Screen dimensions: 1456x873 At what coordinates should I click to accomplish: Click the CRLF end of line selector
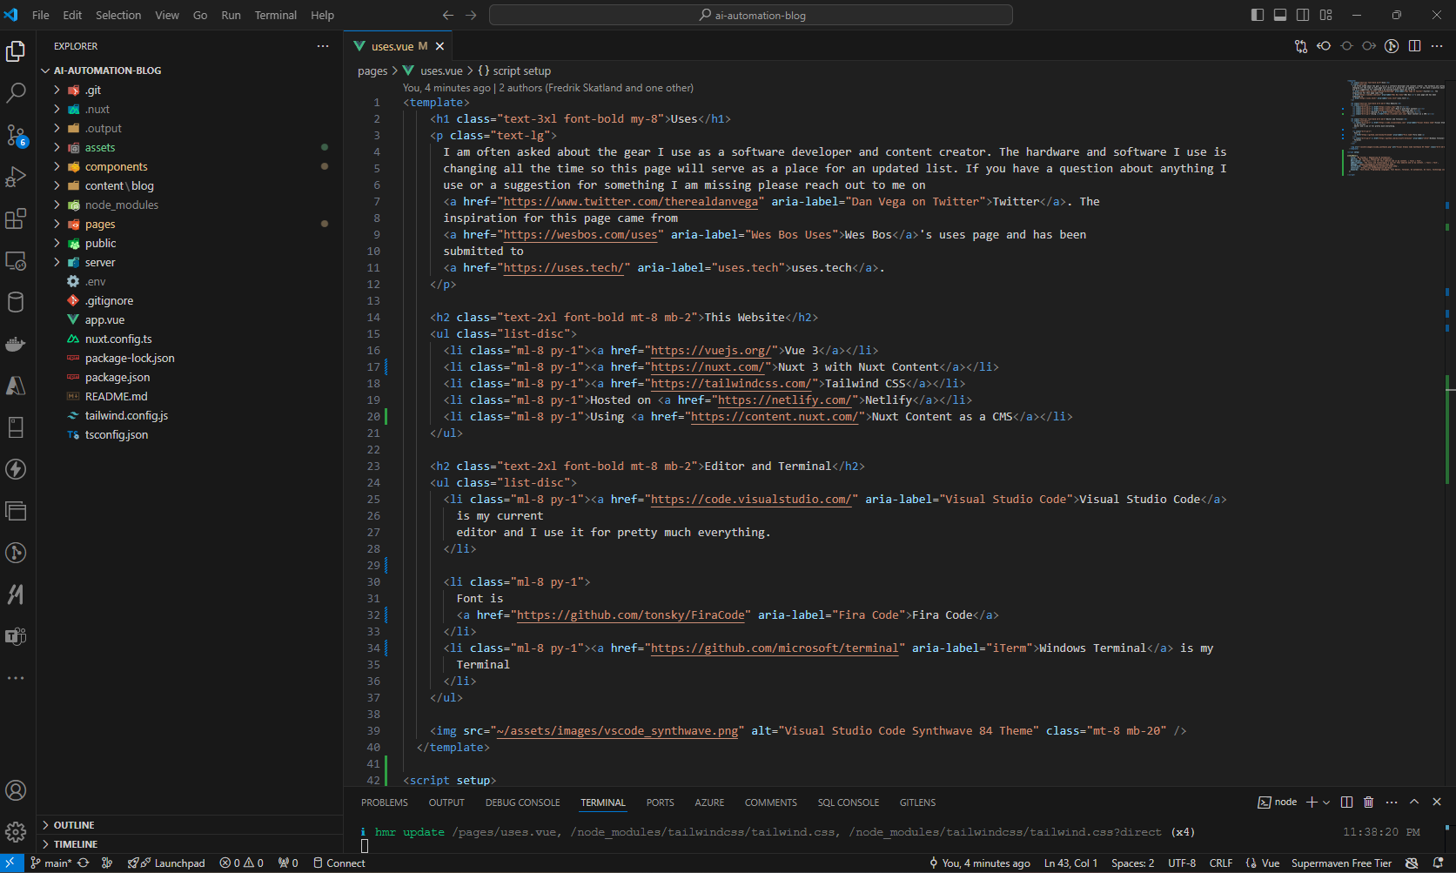1220,863
